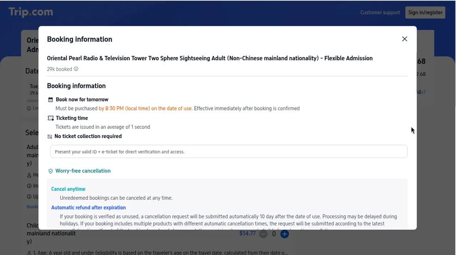Click the ID and e-ticket verification note box
Viewport: 456px width, 255px height.
click(x=229, y=152)
